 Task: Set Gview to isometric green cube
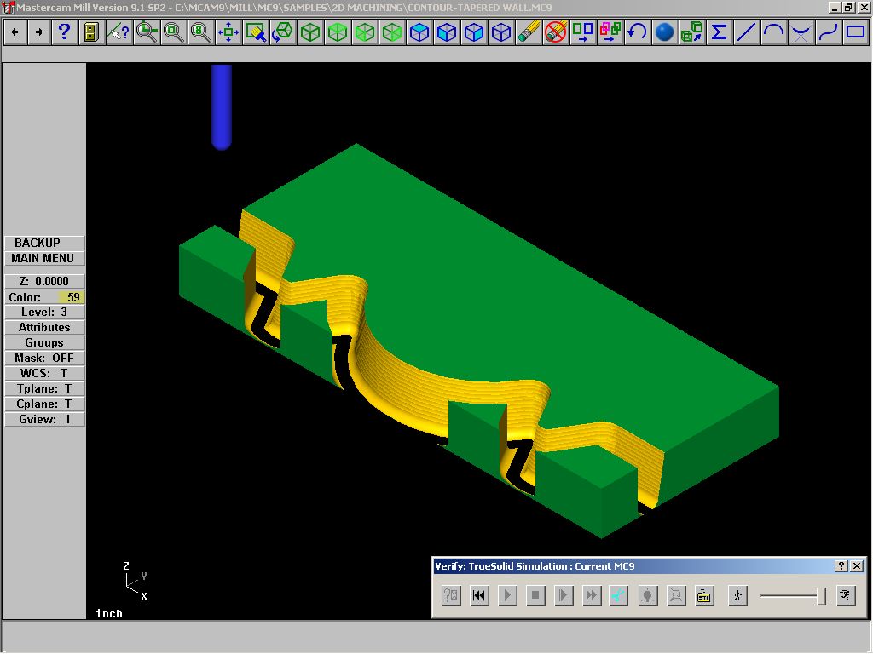310,32
